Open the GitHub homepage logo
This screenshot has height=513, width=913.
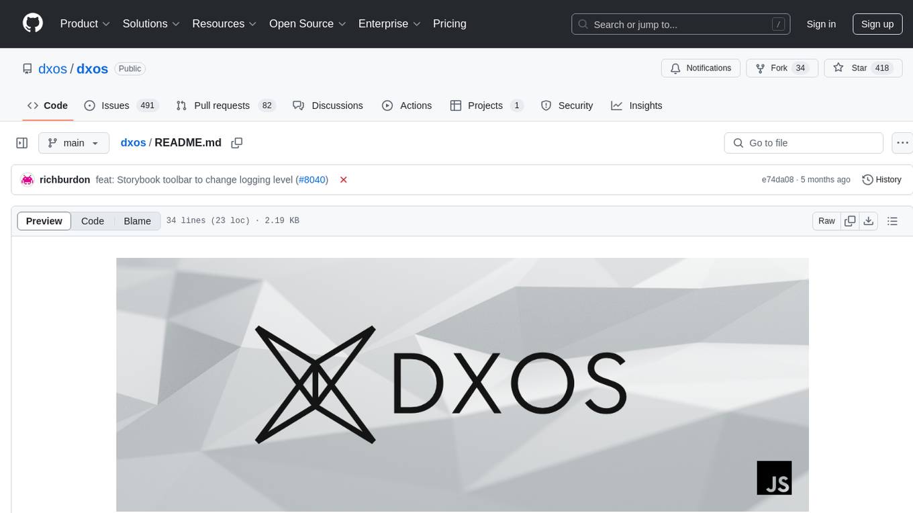(x=33, y=24)
